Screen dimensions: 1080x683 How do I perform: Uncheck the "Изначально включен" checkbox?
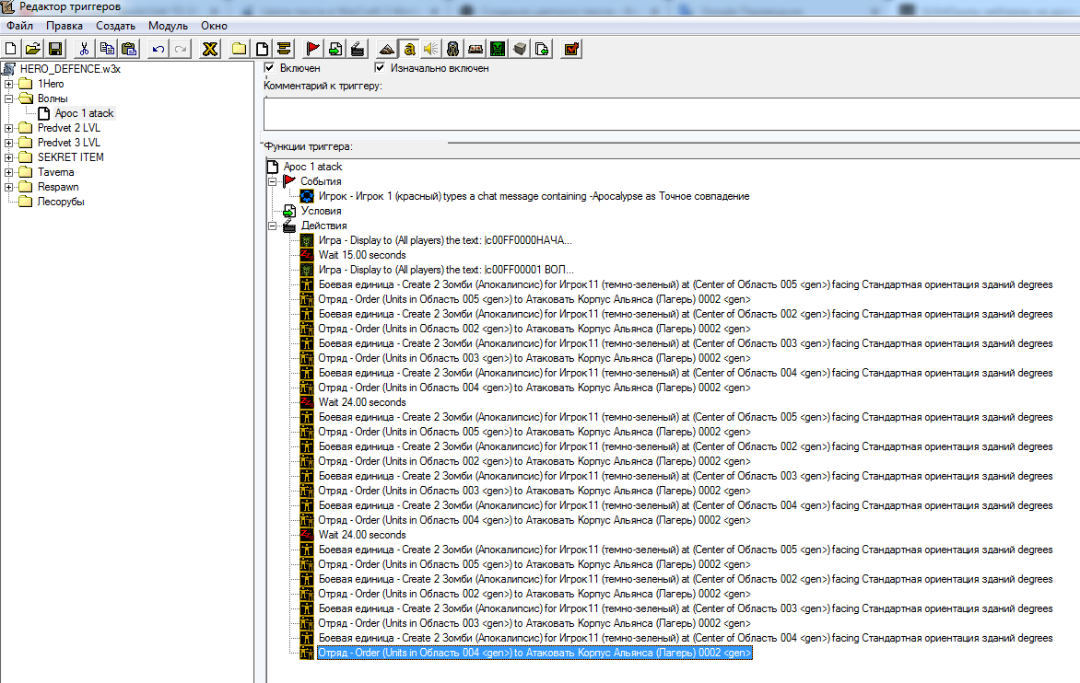point(380,68)
